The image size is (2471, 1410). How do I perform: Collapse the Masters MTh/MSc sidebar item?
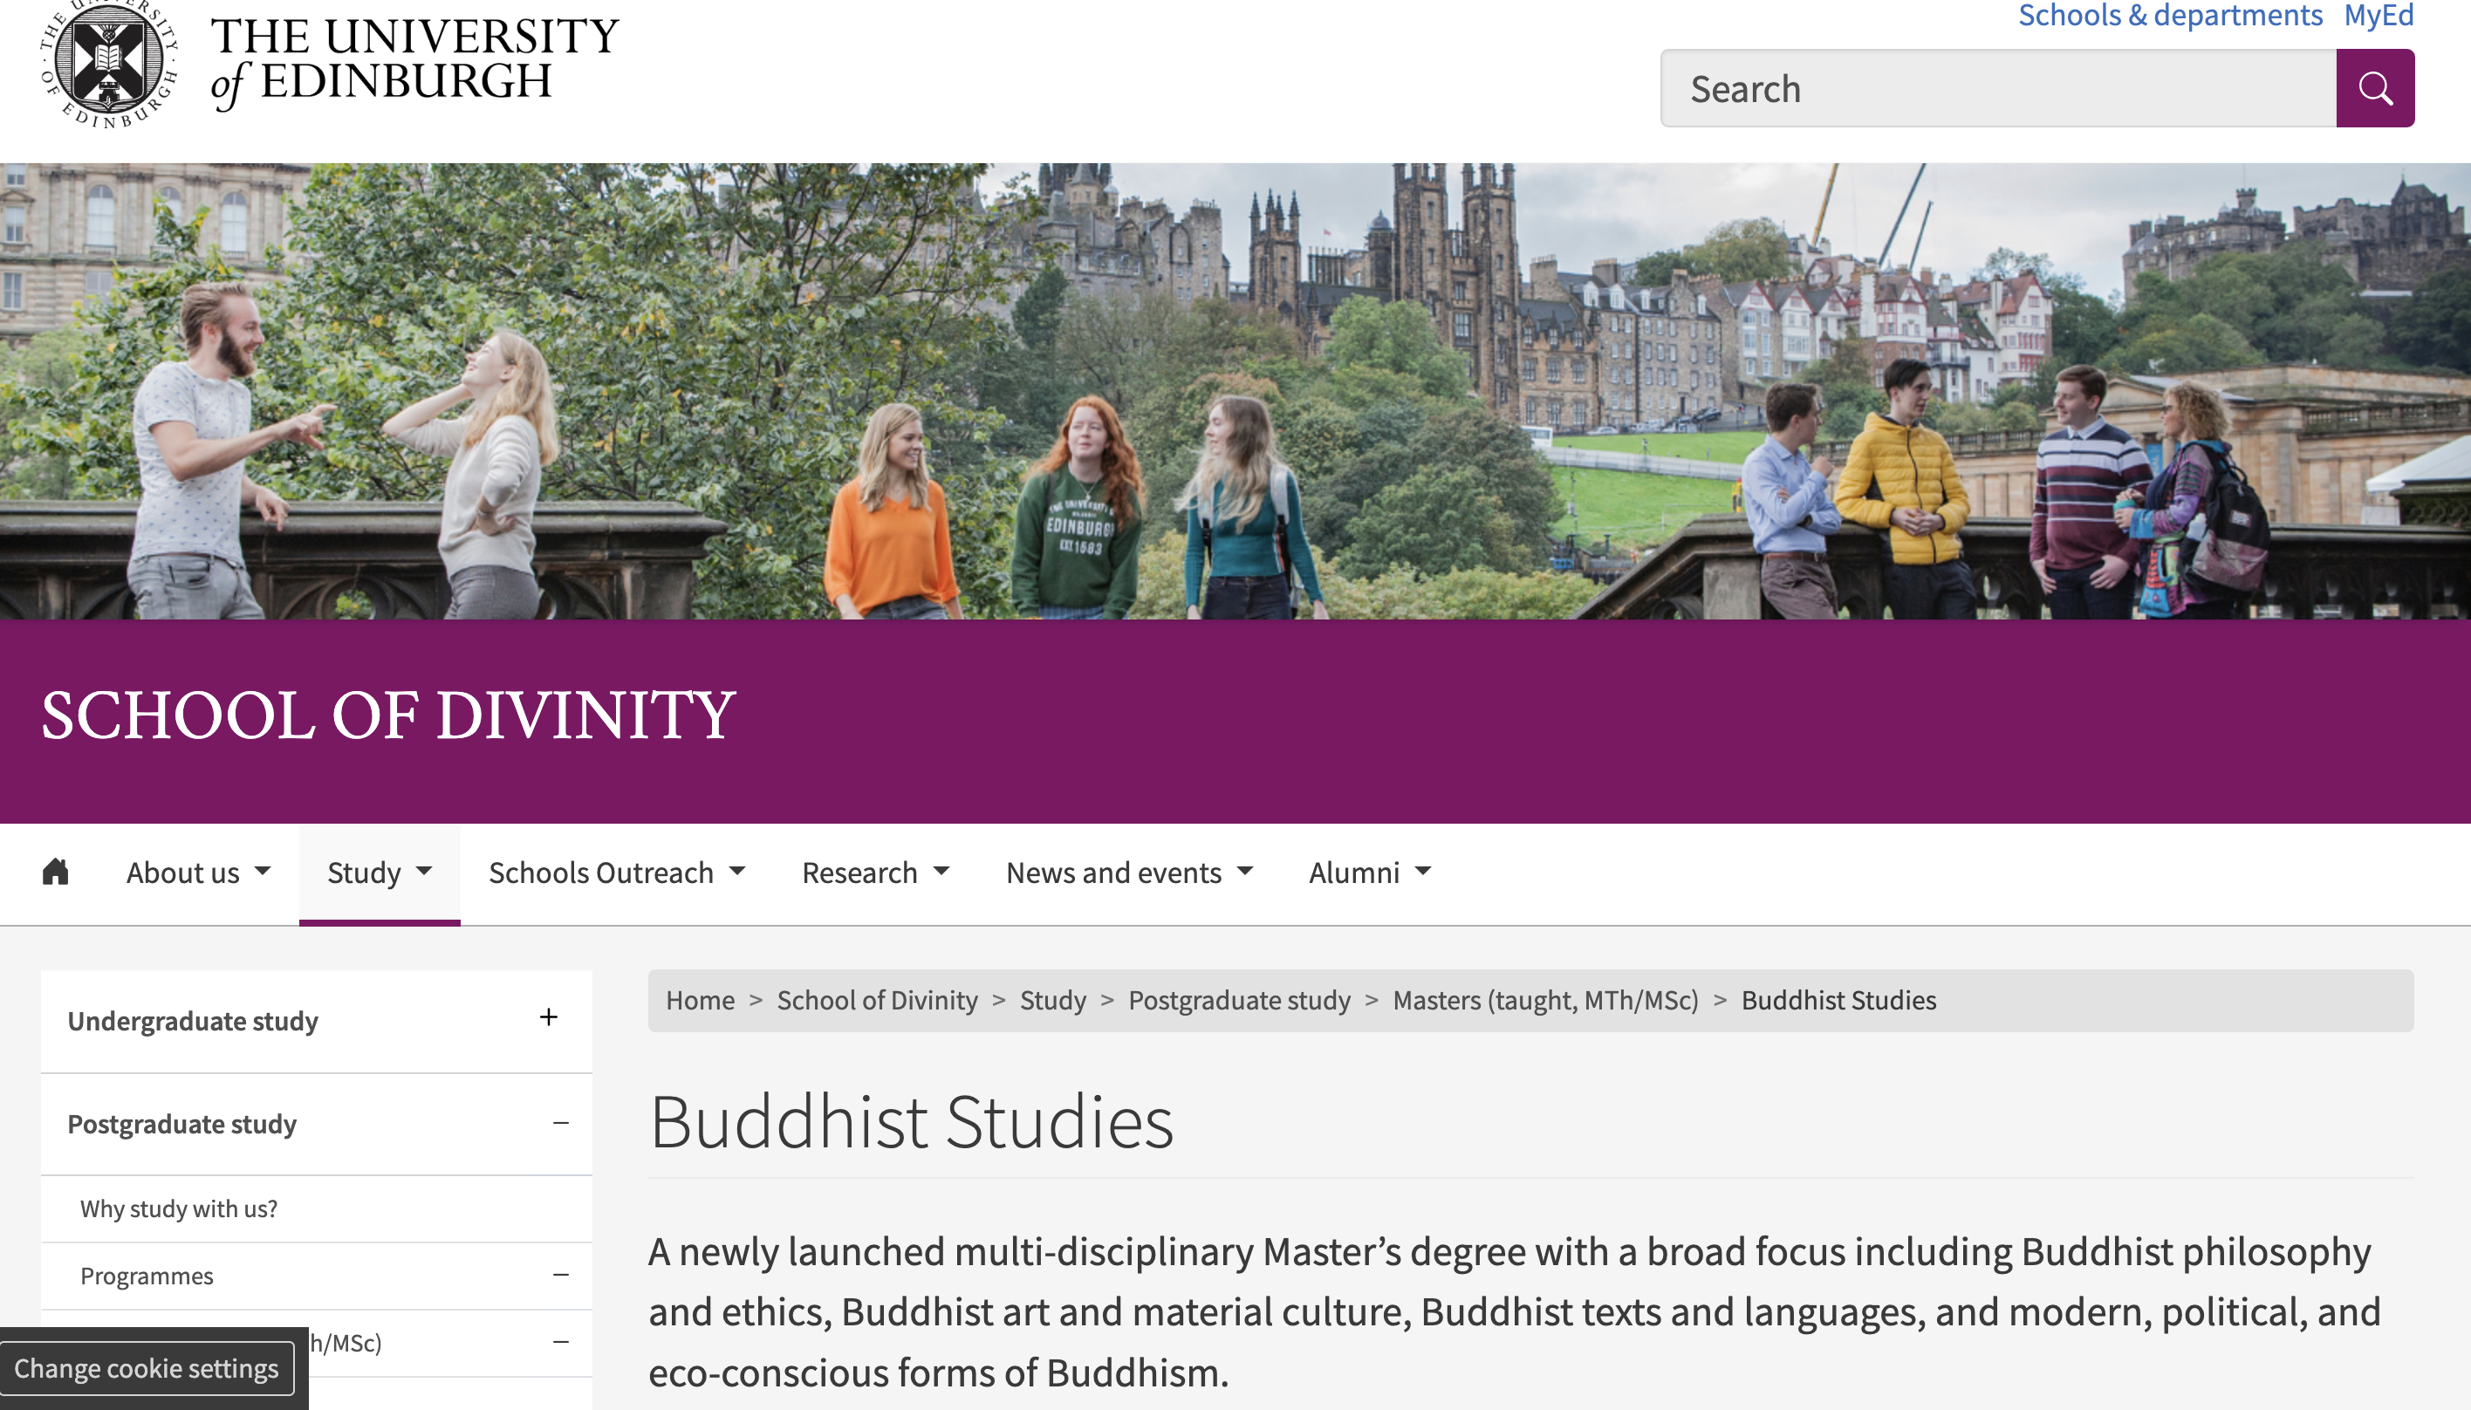(x=561, y=1342)
